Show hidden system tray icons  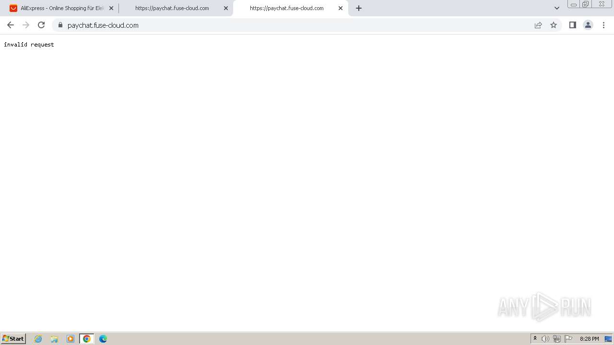[x=535, y=339]
